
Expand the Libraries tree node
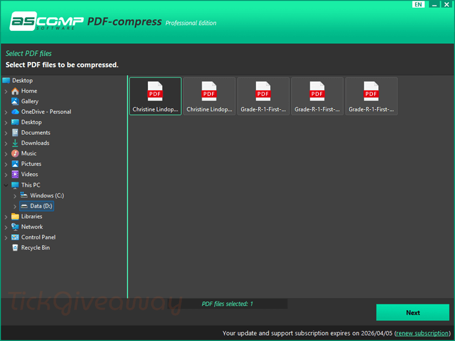coord(6,217)
